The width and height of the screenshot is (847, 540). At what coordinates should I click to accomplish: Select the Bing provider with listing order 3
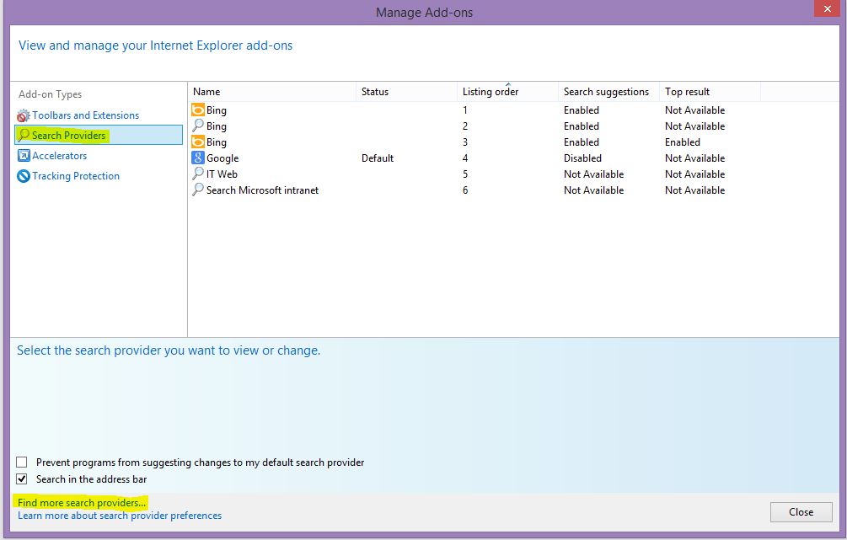coord(216,142)
